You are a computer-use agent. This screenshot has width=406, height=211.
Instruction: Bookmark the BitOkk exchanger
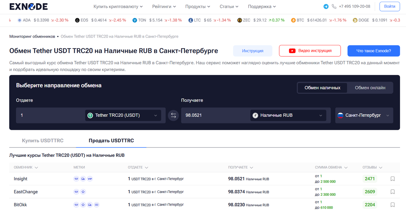click(392, 205)
